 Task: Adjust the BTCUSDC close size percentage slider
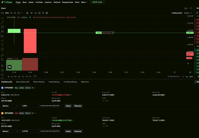[x=48, y=131]
